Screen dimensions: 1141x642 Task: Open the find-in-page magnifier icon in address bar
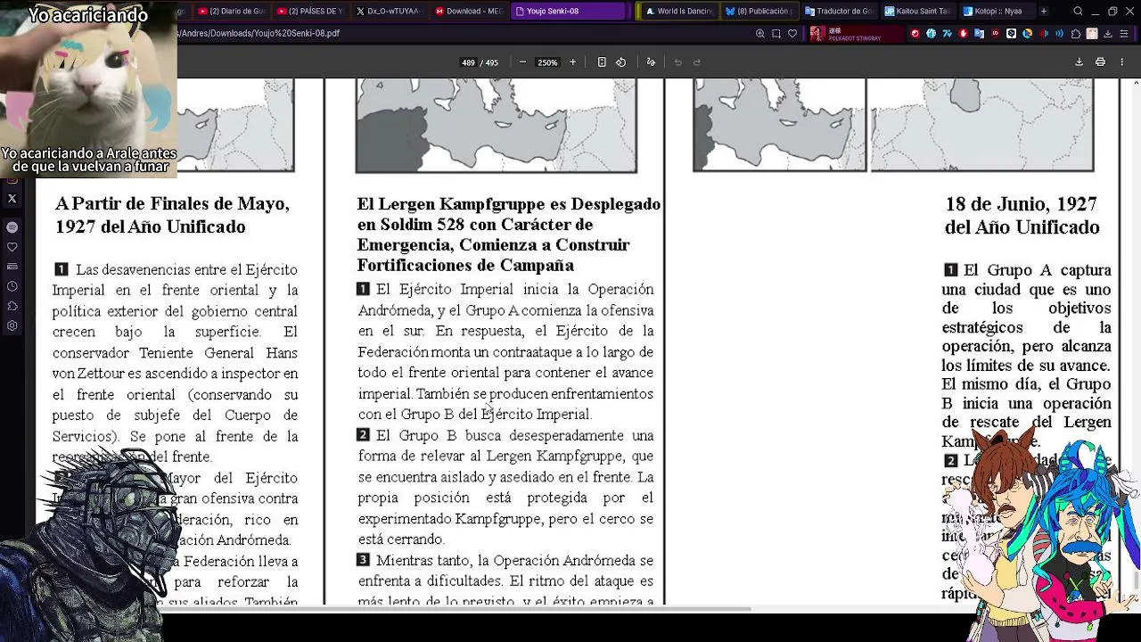(x=760, y=33)
